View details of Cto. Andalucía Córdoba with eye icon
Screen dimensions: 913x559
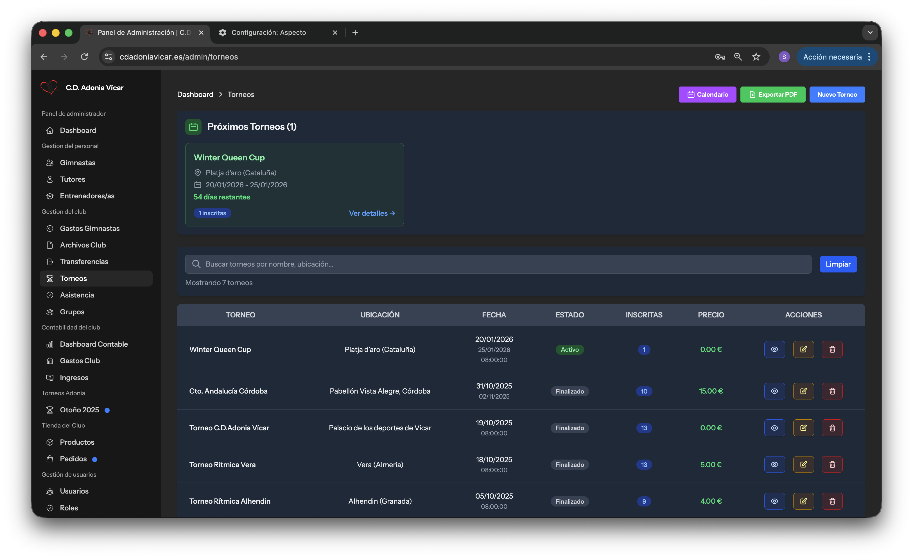(774, 390)
